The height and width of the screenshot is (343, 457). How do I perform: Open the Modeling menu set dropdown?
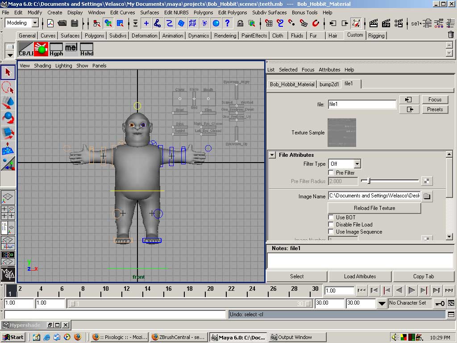(22, 23)
